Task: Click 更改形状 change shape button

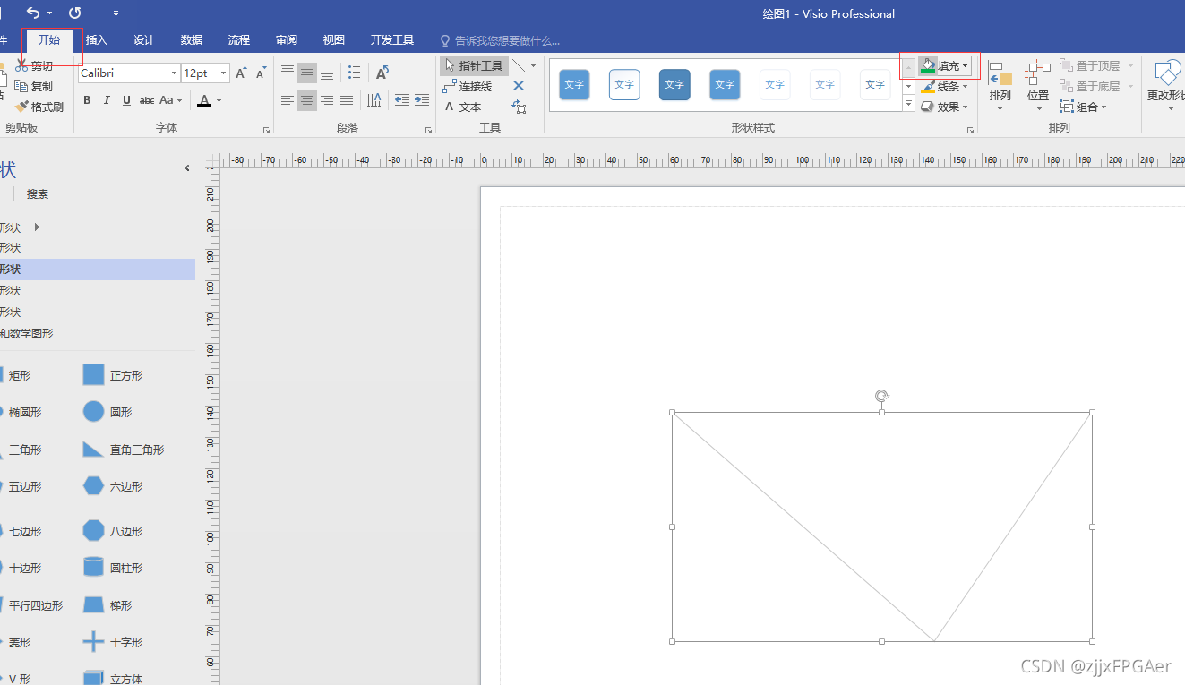Action: (1166, 87)
